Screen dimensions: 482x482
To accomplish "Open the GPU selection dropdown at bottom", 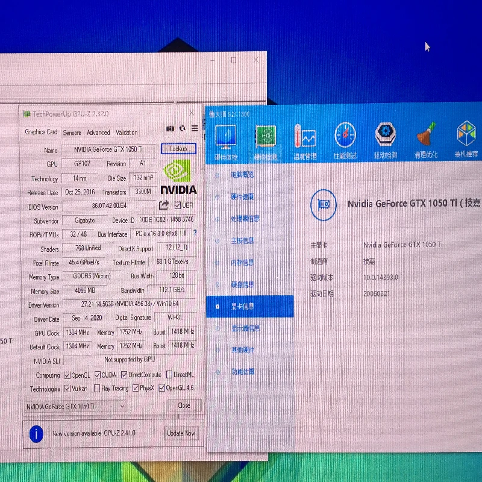I will (75, 406).
